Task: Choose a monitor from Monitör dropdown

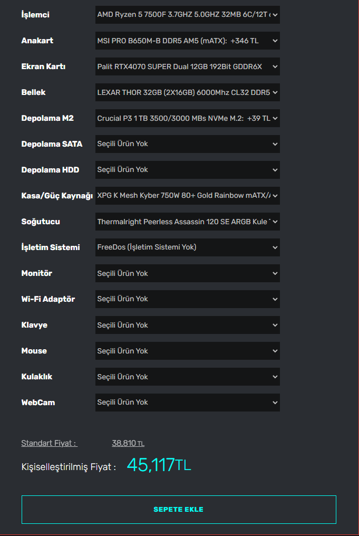Action: pos(187,273)
